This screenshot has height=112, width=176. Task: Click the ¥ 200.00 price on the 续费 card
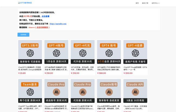pyautogui.click(x=128, y=73)
